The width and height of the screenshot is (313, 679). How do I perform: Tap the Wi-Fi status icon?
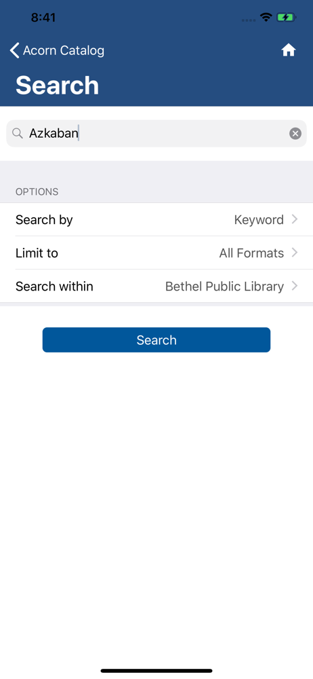click(266, 18)
